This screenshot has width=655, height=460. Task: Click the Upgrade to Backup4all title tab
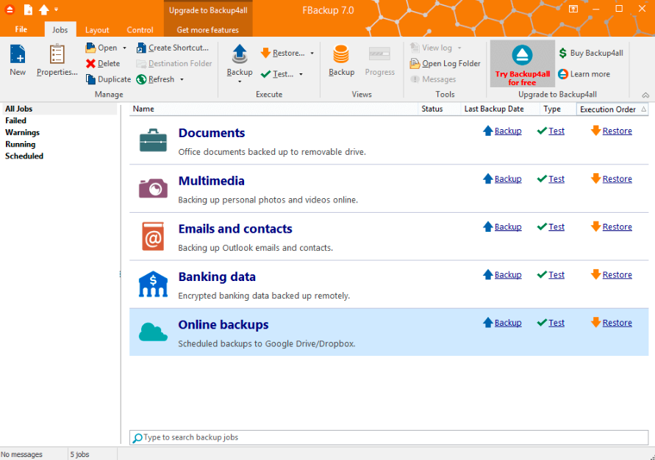208,10
